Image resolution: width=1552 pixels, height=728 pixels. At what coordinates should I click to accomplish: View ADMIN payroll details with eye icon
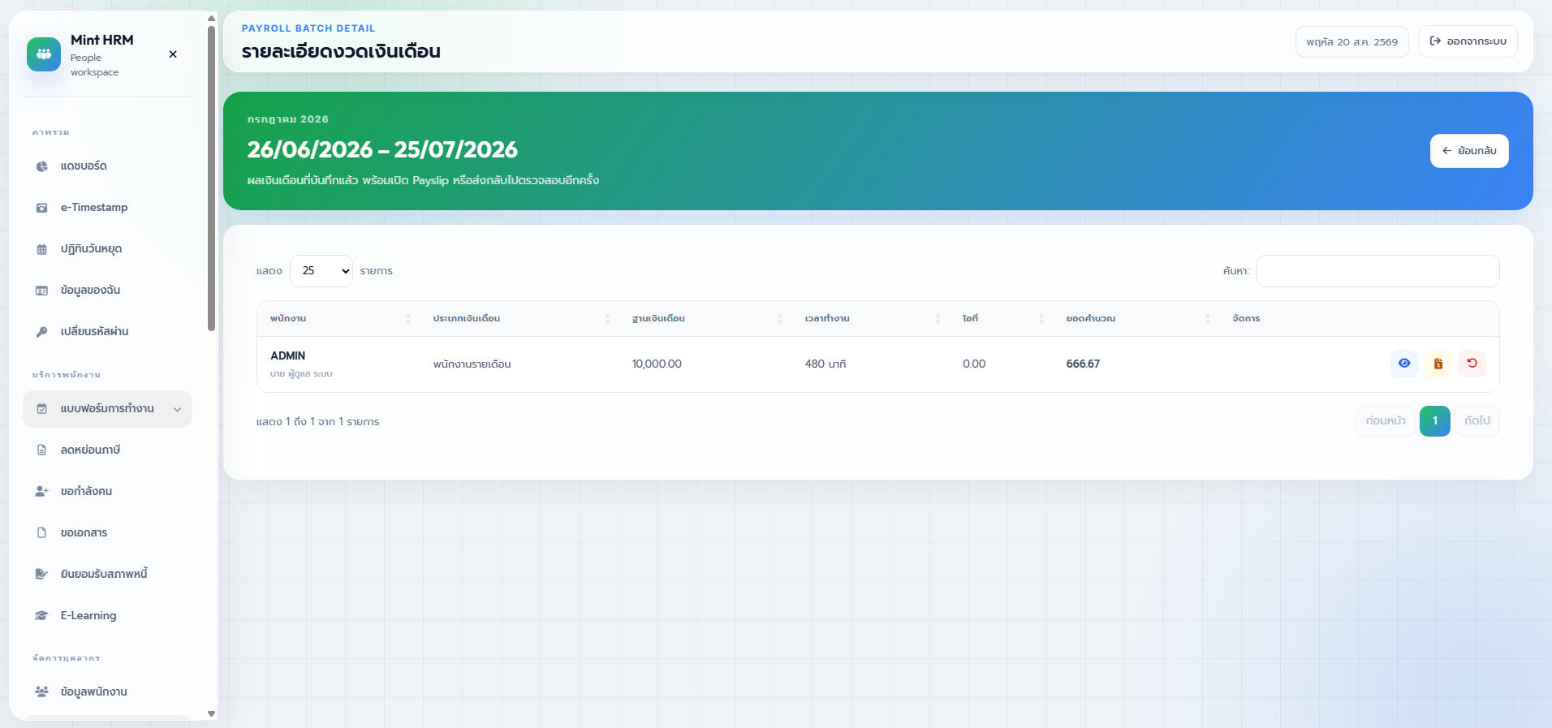pos(1404,364)
